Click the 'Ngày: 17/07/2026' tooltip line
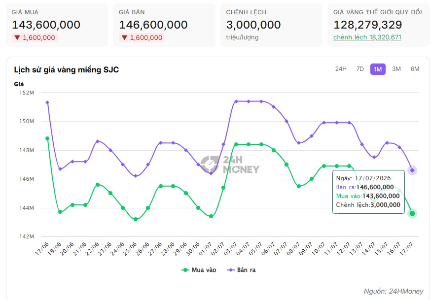The width and height of the screenshot is (430, 300). coord(363,178)
